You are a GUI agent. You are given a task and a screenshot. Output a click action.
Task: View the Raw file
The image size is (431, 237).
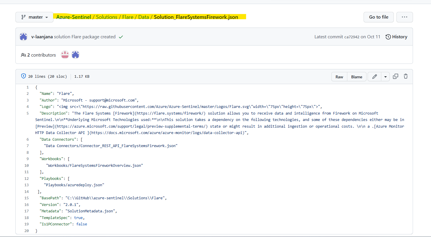(x=339, y=77)
